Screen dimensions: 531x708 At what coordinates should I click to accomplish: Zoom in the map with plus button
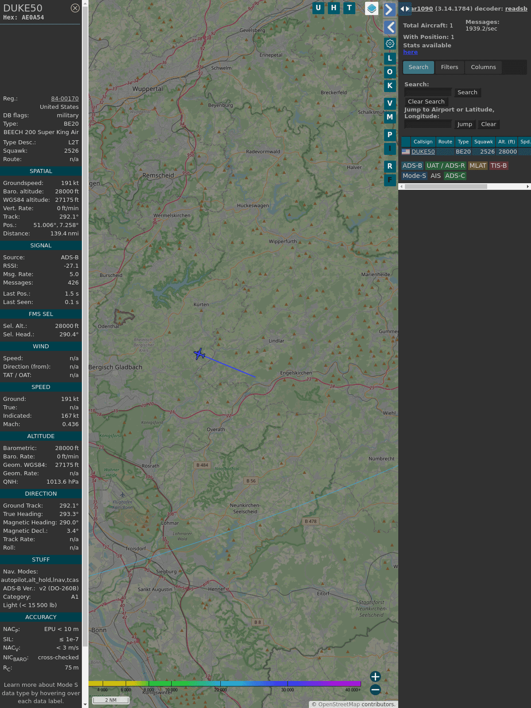[x=375, y=677]
